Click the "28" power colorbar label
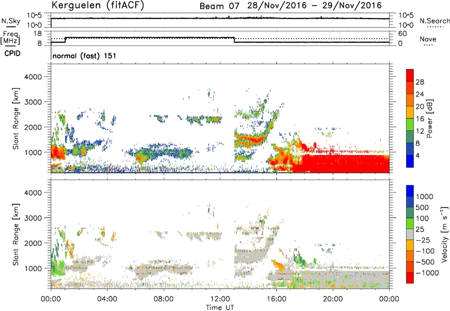 click(420, 82)
